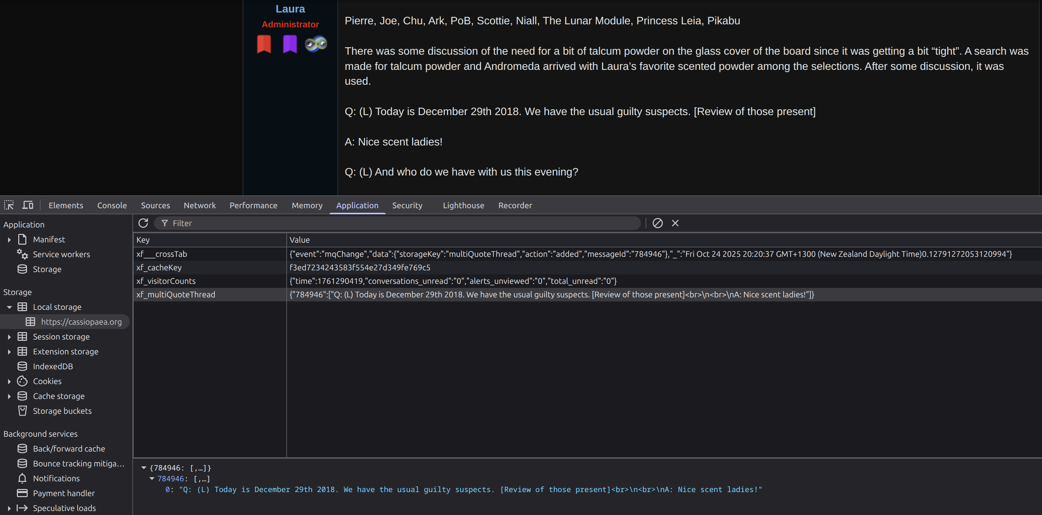This screenshot has height=515, width=1042.
Task: Select the https://cassiopaea.org storage entry
Action: (81, 322)
